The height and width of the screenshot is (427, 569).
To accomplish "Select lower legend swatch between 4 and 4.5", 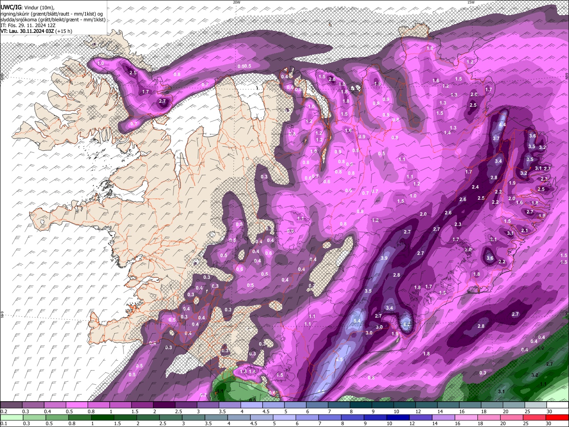I will tap(239, 418).
